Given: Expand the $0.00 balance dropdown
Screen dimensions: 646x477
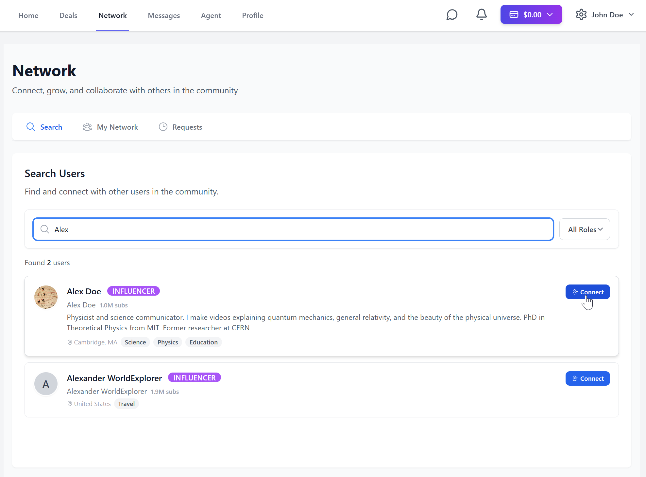Looking at the screenshot, I should coord(531,15).
